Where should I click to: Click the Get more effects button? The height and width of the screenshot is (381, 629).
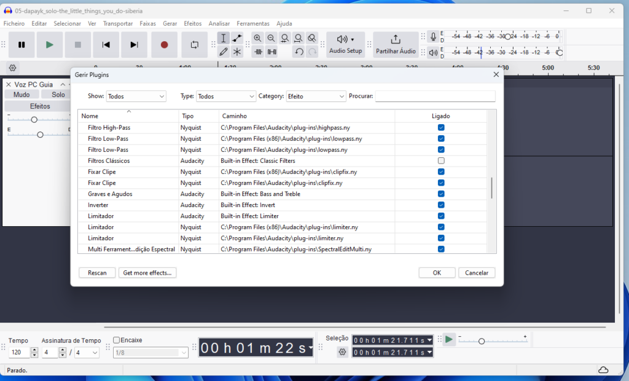click(x=147, y=272)
